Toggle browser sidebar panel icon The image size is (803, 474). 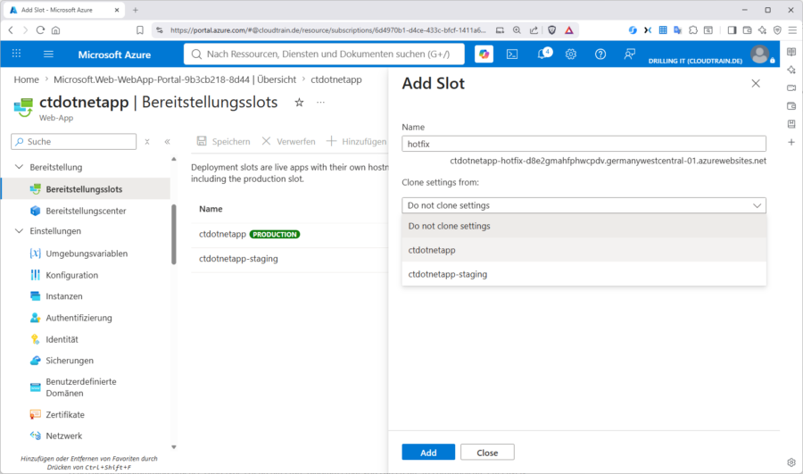pos(732,30)
